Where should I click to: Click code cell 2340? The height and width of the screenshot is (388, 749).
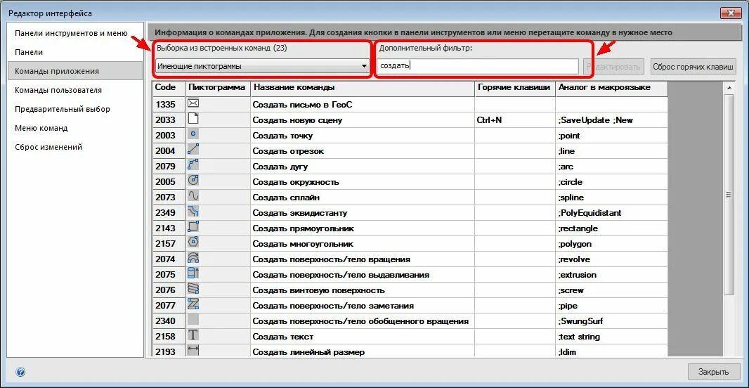169,321
